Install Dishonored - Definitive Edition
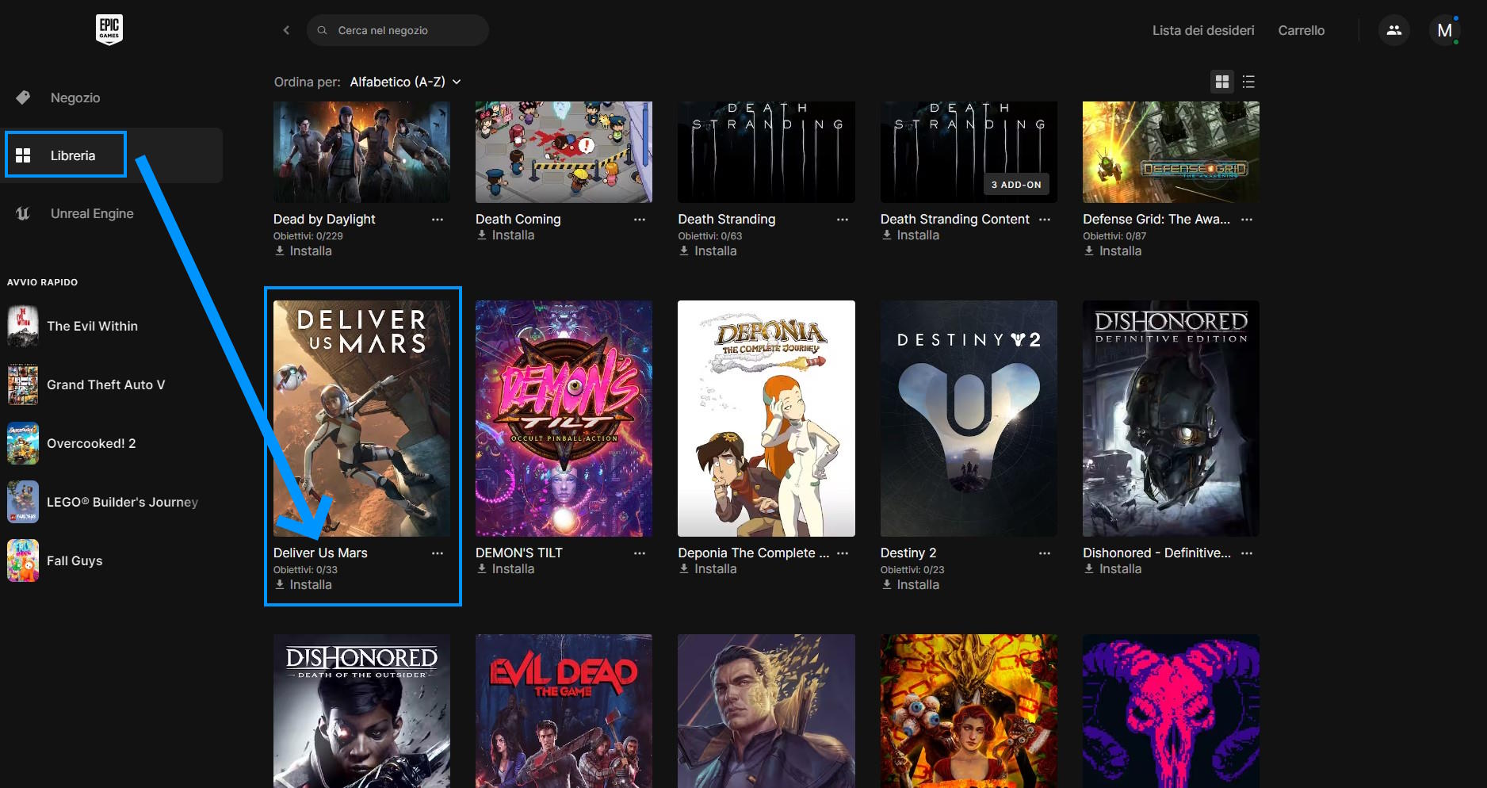Screen dimensions: 1487x788 pyautogui.click(x=1113, y=568)
